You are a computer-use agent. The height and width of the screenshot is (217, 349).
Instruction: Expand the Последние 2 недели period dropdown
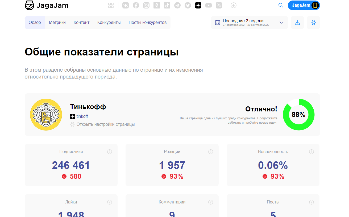pos(250,23)
